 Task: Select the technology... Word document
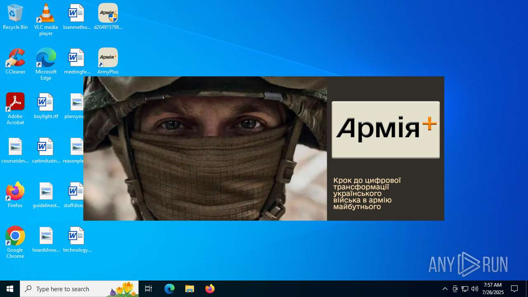coord(77,240)
